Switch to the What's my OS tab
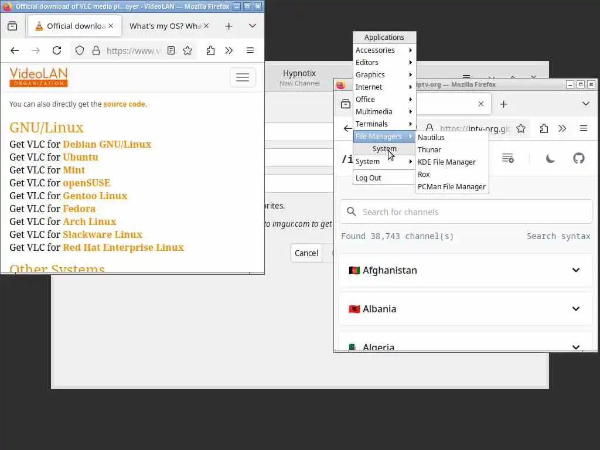The width and height of the screenshot is (600, 450). point(165,26)
